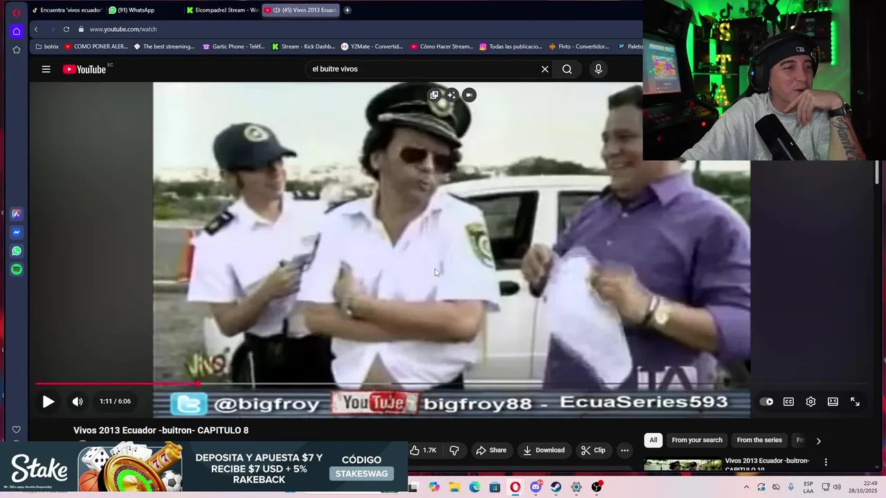Open Discord from the taskbar
The image size is (886, 498).
tap(536, 488)
